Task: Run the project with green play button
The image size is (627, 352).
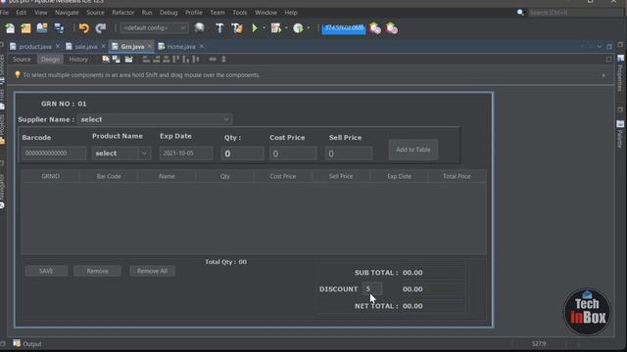Action: 255,28
